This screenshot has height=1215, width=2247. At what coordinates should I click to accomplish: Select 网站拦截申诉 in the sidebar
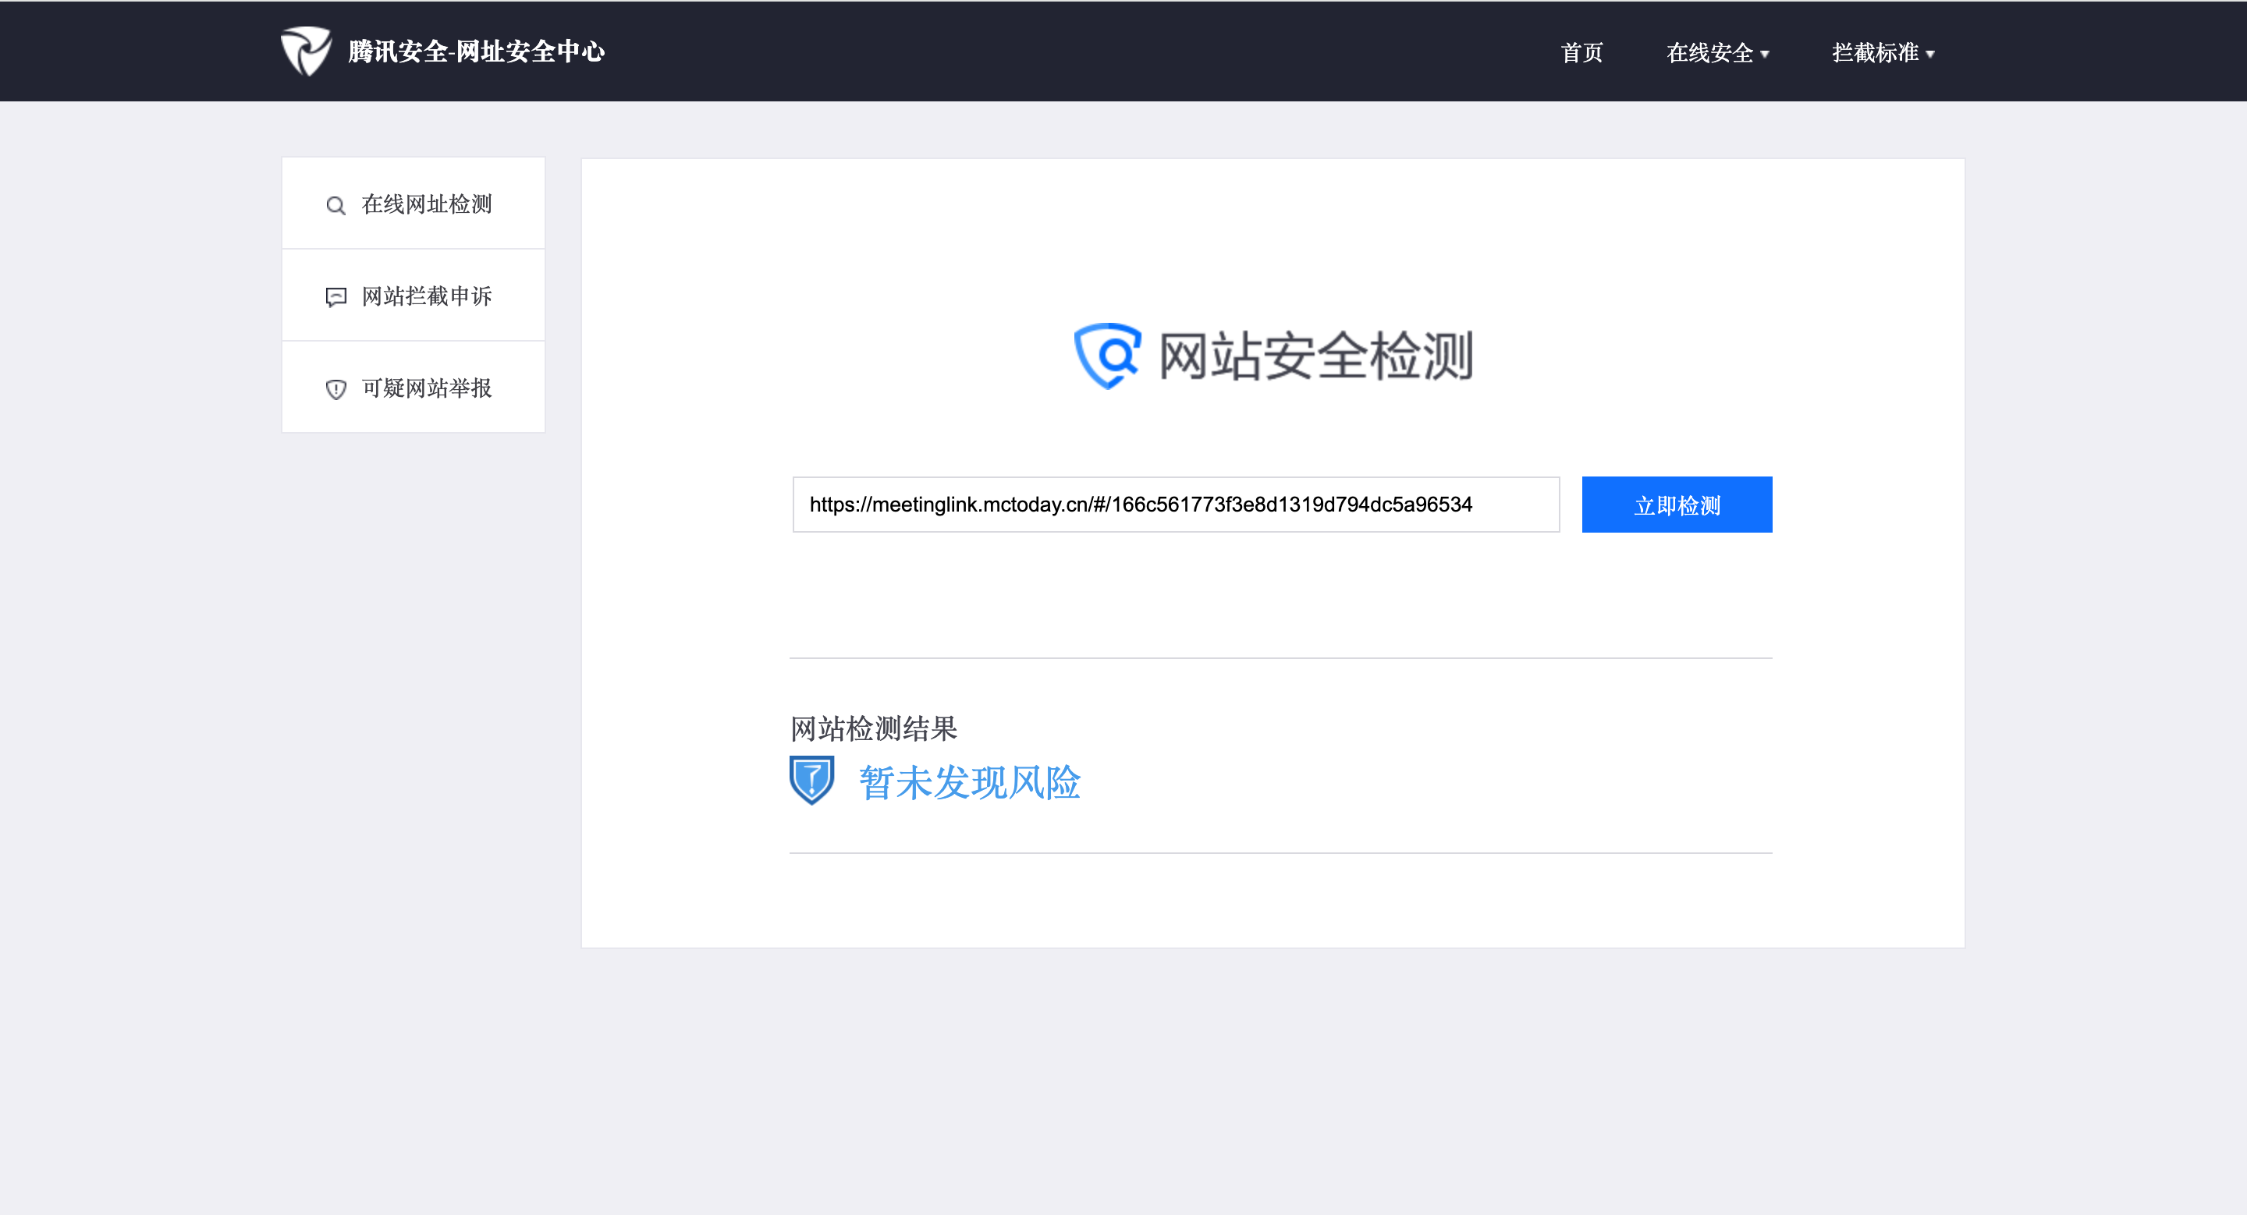[427, 296]
